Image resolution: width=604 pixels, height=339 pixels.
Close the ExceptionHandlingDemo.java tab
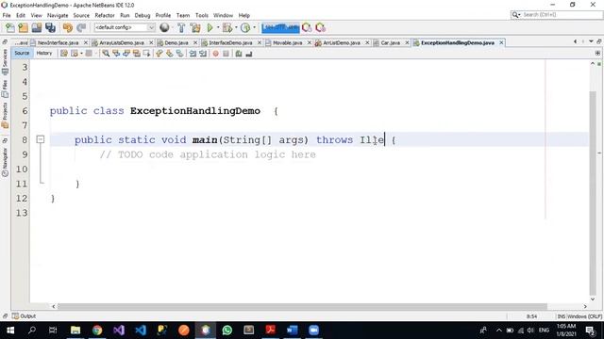click(501, 42)
